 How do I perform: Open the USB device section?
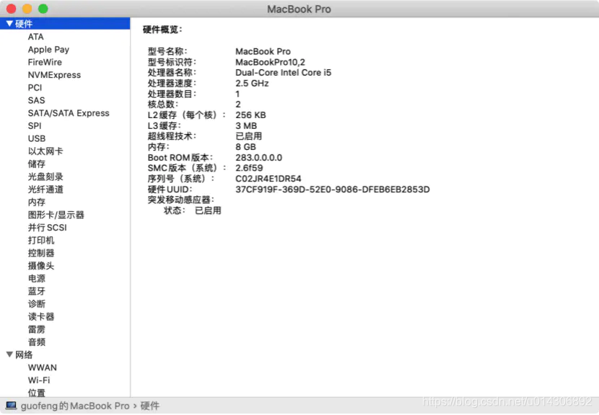[x=37, y=138]
